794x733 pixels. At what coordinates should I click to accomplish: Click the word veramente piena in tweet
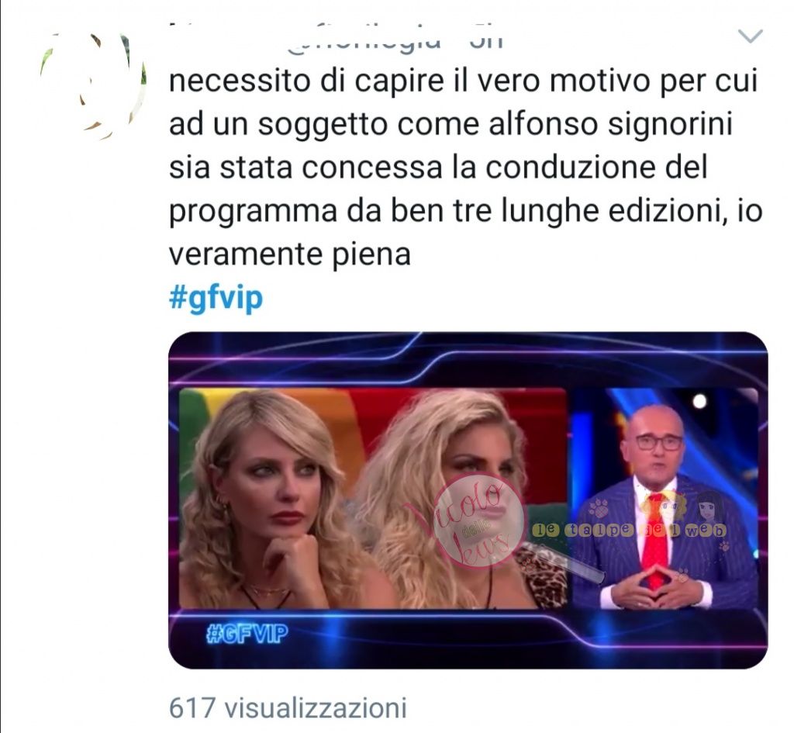tap(290, 254)
